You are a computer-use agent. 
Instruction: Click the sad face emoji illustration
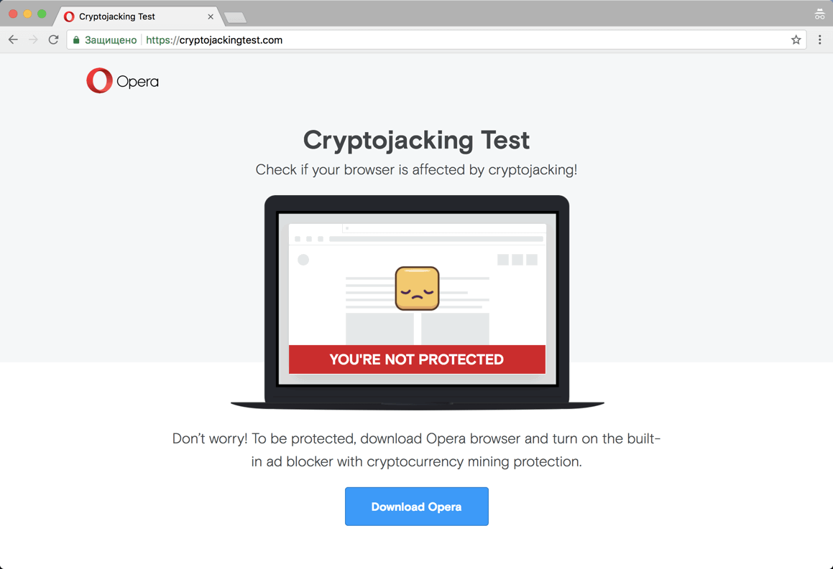417,288
